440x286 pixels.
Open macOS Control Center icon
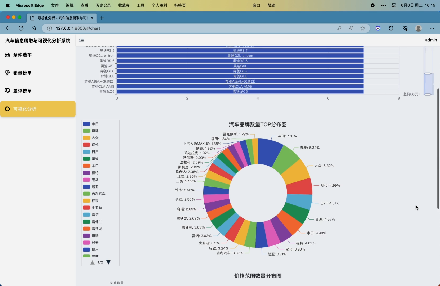394,5
